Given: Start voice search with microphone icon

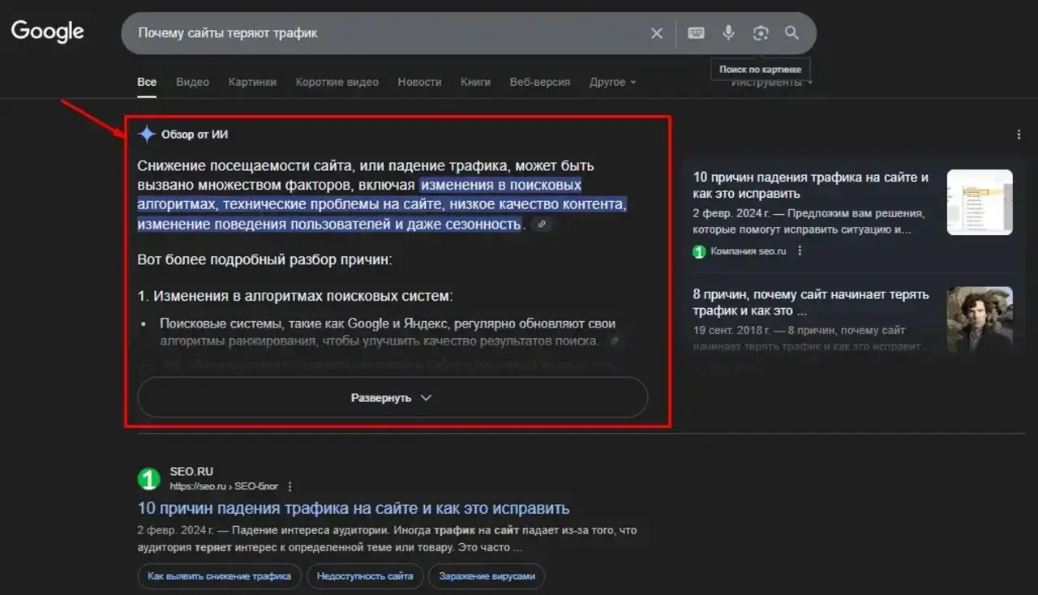Looking at the screenshot, I should [x=728, y=33].
